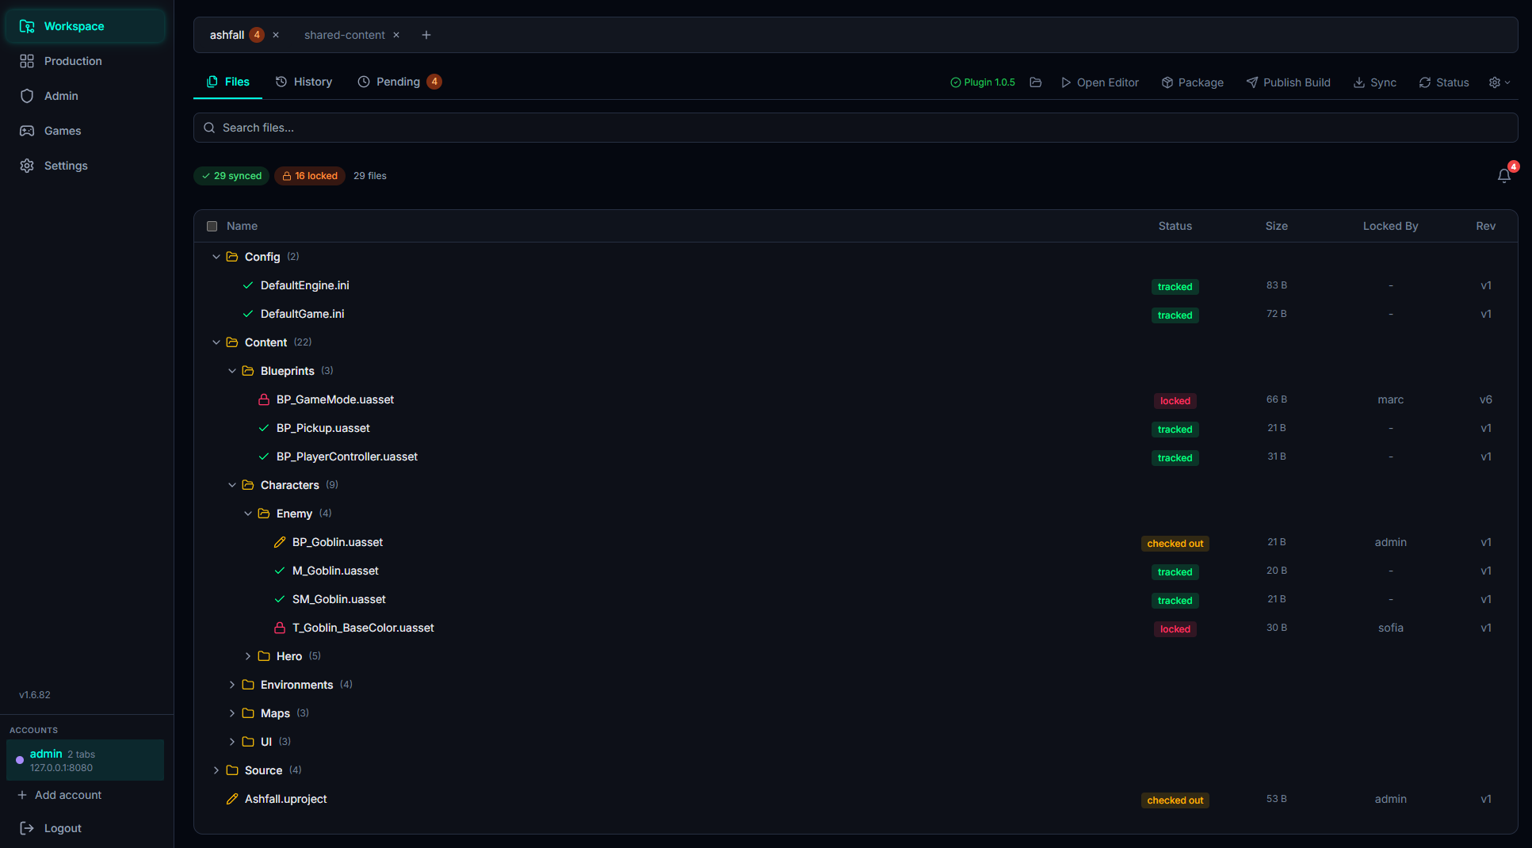Expand the UI folder
This screenshot has width=1532, height=848.
pyautogui.click(x=232, y=742)
